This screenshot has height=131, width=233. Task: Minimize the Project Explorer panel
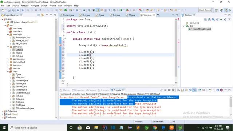[51, 15]
